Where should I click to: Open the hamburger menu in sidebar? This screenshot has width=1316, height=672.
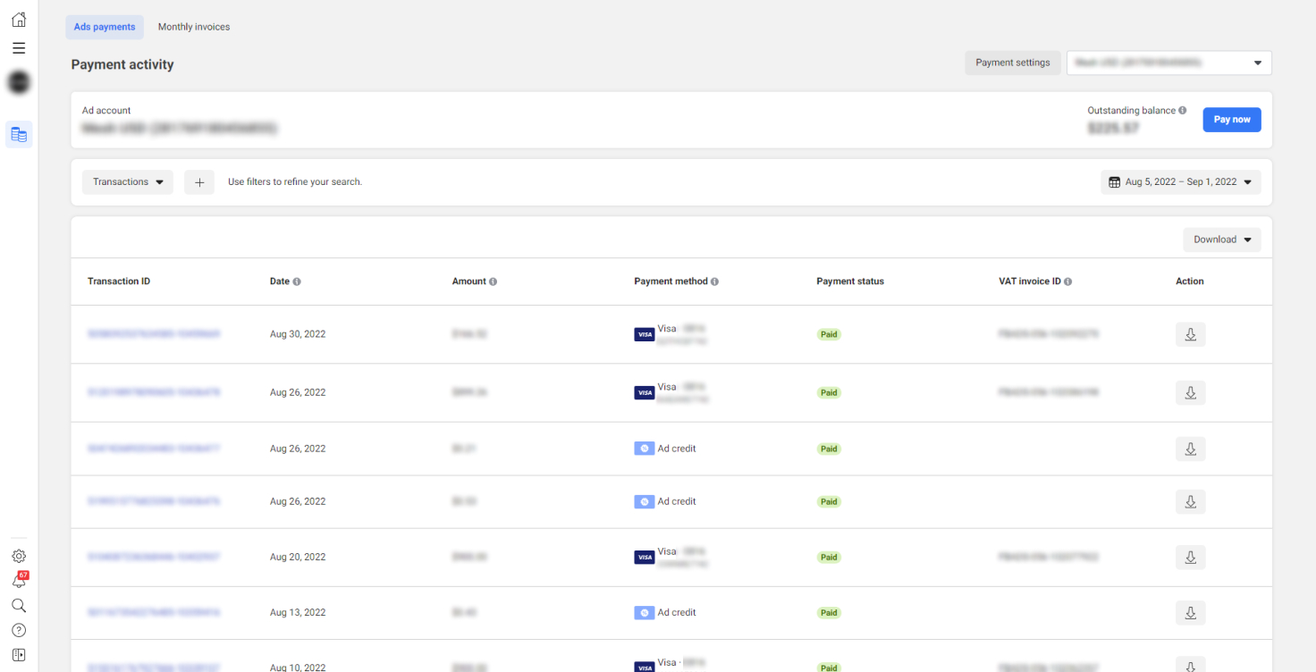[19, 48]
